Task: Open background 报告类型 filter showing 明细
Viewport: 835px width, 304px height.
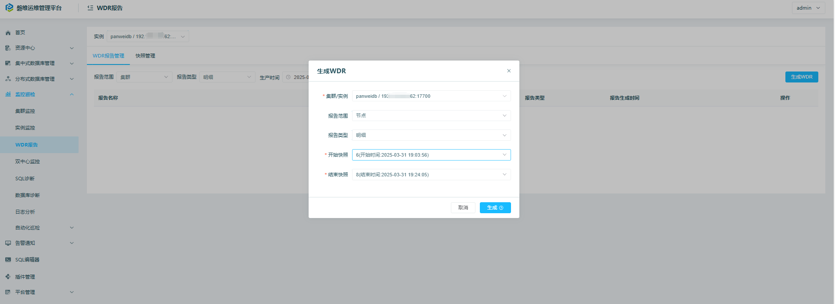Action: tap(227, 77)
